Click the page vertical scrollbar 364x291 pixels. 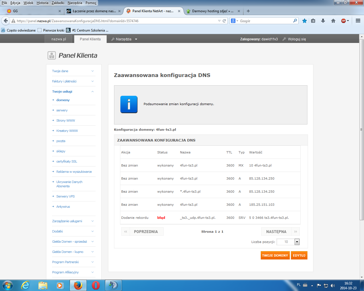(x=362, y=130)
